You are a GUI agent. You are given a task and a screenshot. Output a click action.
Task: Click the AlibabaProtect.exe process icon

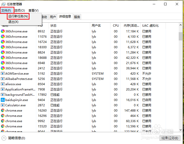coord(3,79)
